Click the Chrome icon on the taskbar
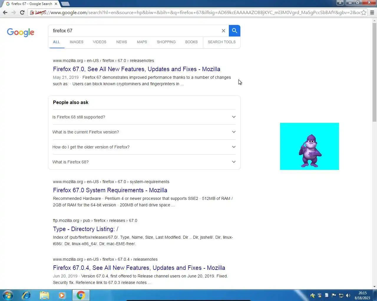Image resolution: width=377 pixels, height=301 pixels. [81, 295]
